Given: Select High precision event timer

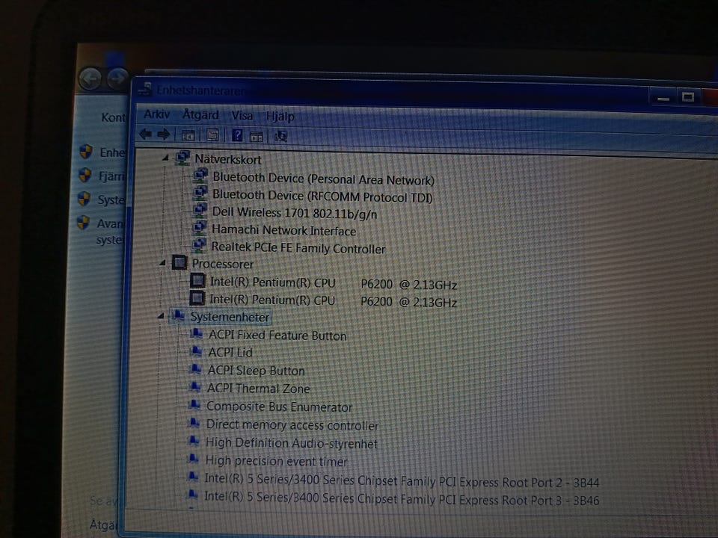Looking at the screenshot, I should click(277, 461).
